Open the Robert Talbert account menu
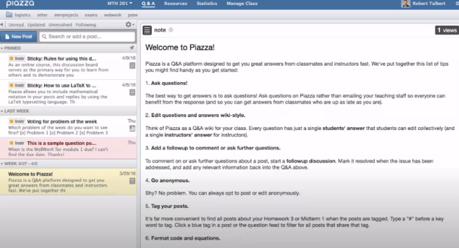This screenshot has height=248, width=459. (429, 3)
